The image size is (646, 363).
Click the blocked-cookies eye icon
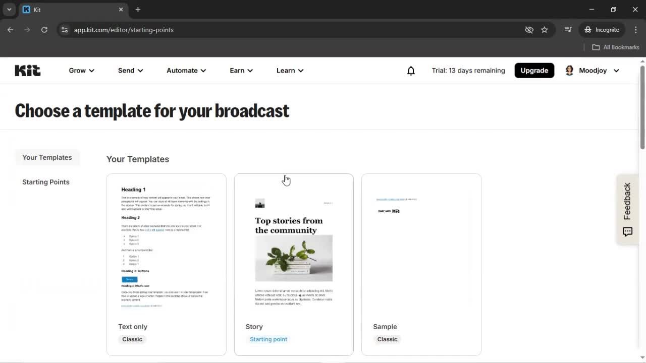coord(529,30)
